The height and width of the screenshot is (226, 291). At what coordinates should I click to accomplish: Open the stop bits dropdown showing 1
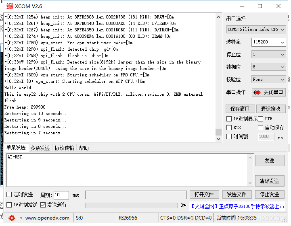(268, 55)
